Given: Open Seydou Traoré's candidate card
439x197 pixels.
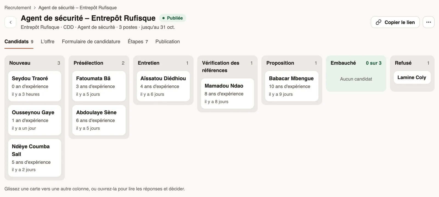Looking at the screenshot, I should pyautogui.click(x=35, y=86).
